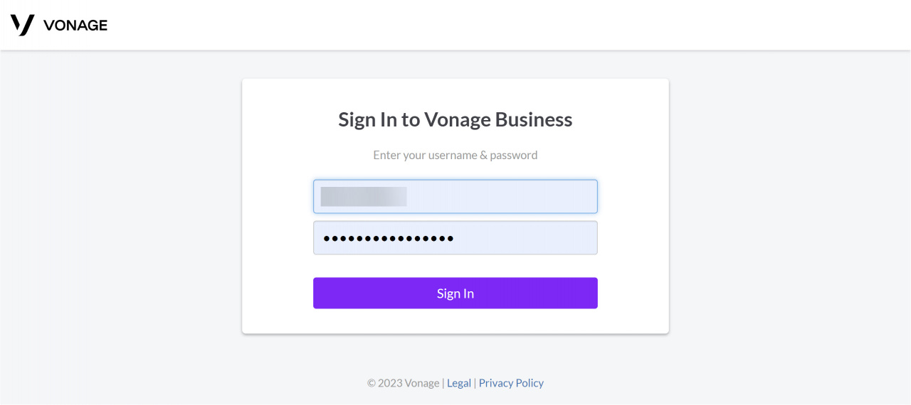Focus the username input field

(455, 196)
